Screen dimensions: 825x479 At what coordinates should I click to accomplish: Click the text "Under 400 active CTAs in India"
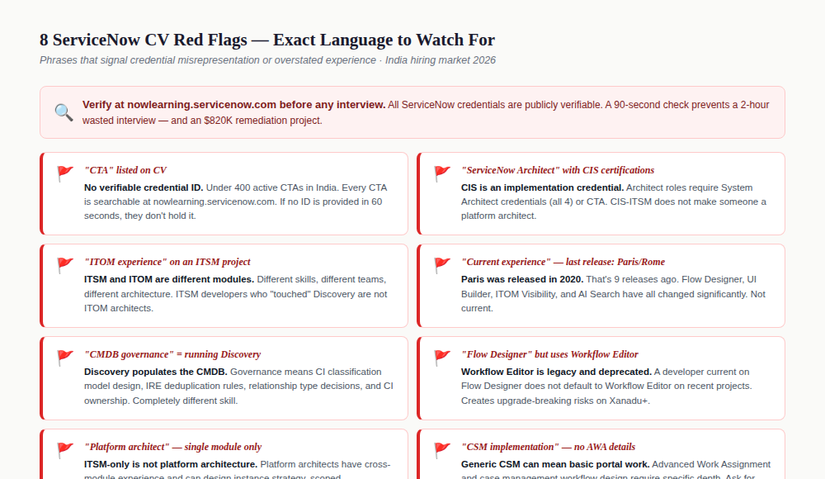[271, 187]
